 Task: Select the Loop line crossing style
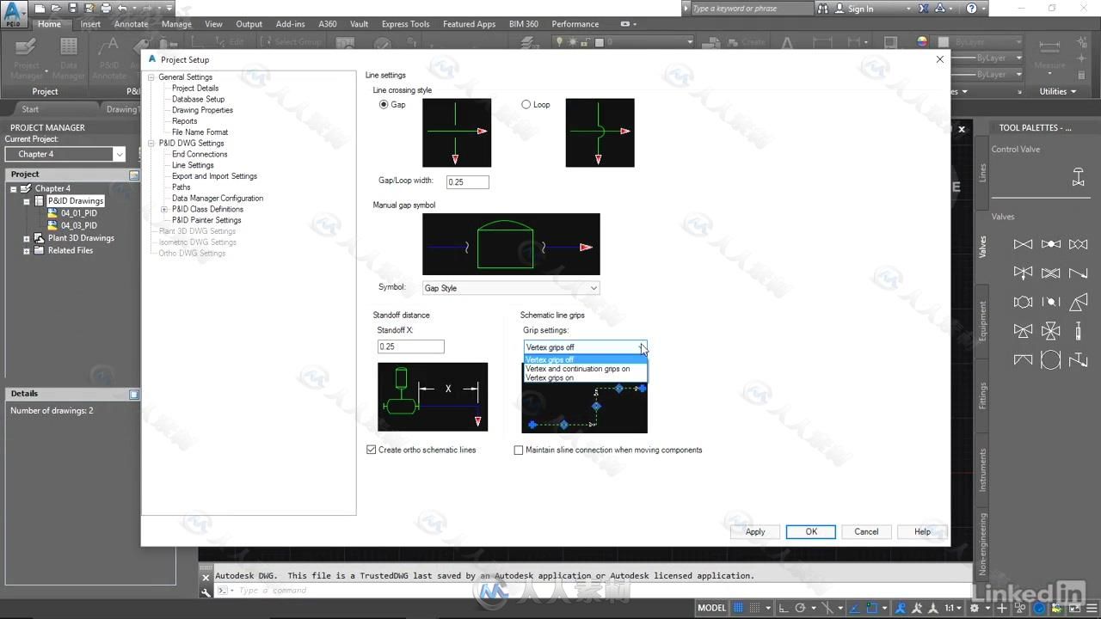click(526, 105)
